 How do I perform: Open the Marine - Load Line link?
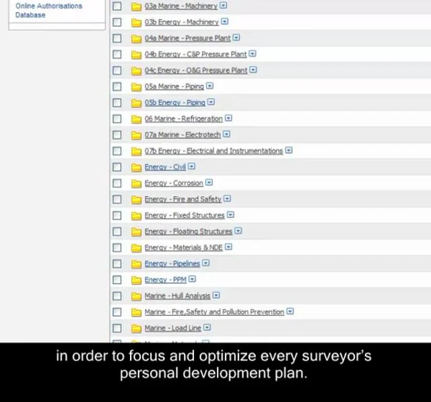point(173,328)
